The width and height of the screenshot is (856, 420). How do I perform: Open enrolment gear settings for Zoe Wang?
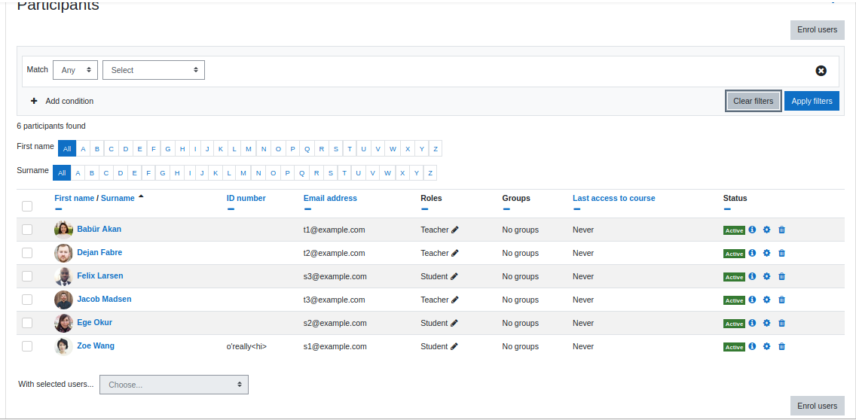pyautogui.click(x=766, y=346)
